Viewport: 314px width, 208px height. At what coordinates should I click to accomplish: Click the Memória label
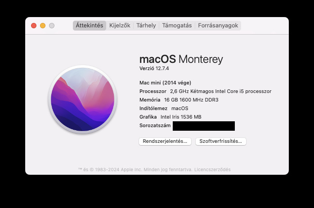(150, 100)
